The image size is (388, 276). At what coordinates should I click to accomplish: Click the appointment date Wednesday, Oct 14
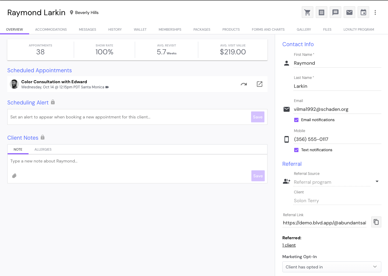[37, 87]
